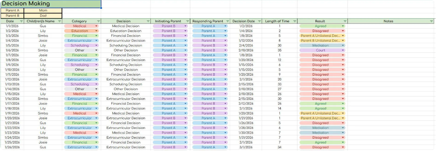437x152 pixels.
Task: Open the Medical category dropdown in the 1/1/2026 row
Action: click(96, 26)
